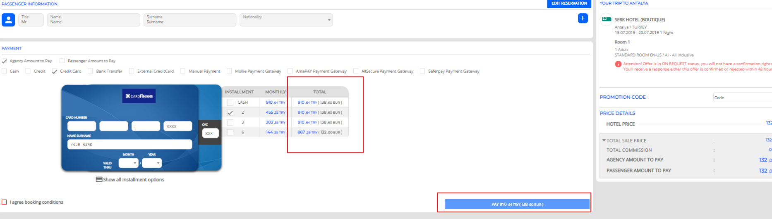Screen dimensions: 772x219
Task: Click the CardFinans logo on card
Action: click(x=139, y=96)
